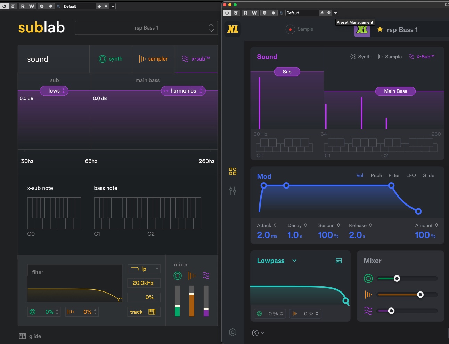Screen dimensions: 449x344
Task: Open the sublab rsp Bass 1 preset dropdown
Action: point(146,28)
